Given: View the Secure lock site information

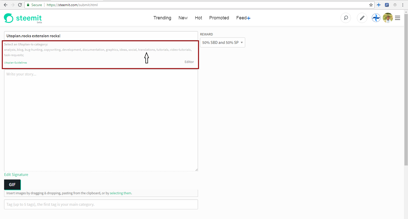Looking at the screenshot, I should pos(34,5).
